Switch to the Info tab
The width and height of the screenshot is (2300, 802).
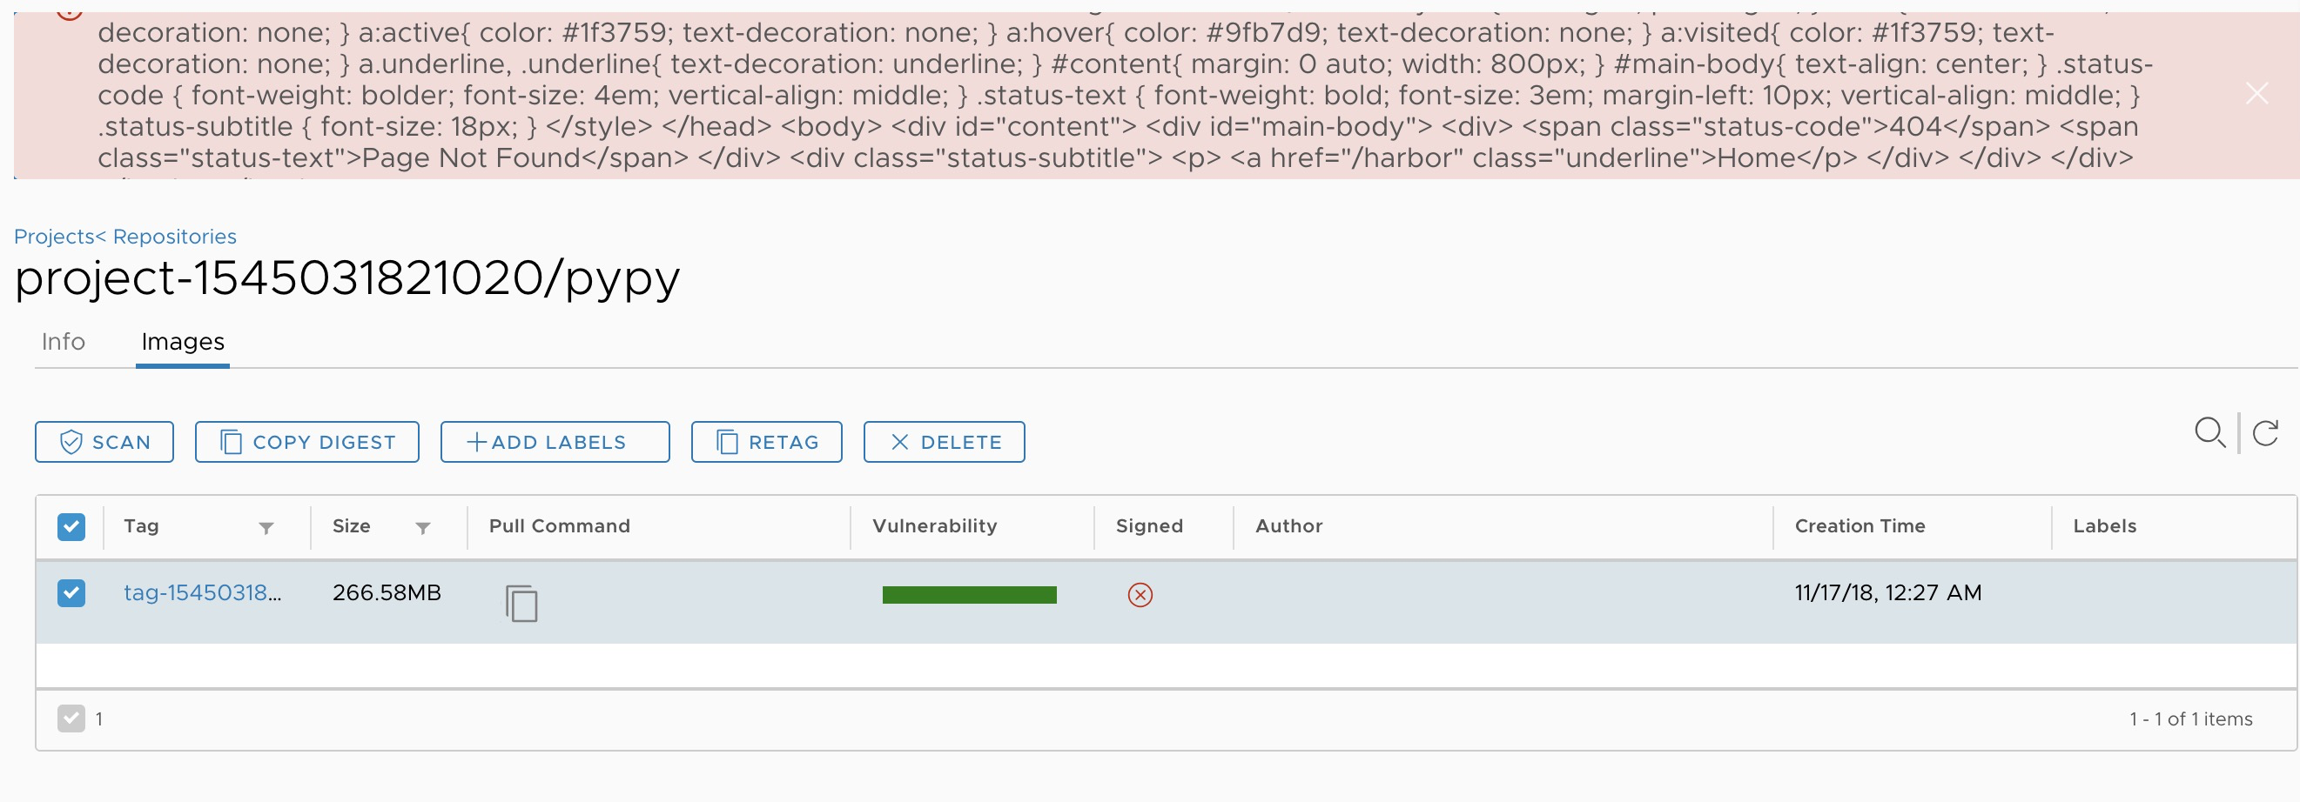point(63,342)
